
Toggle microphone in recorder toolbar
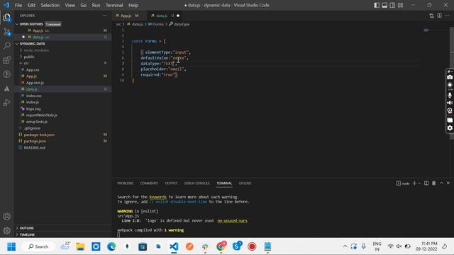point(450,95)
